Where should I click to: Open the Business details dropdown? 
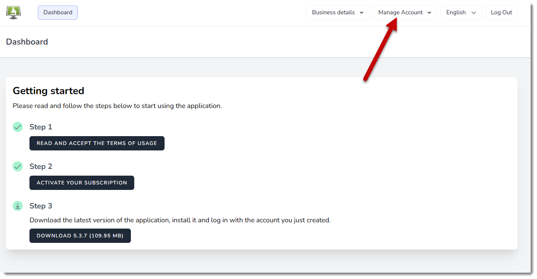coord(338,13)
